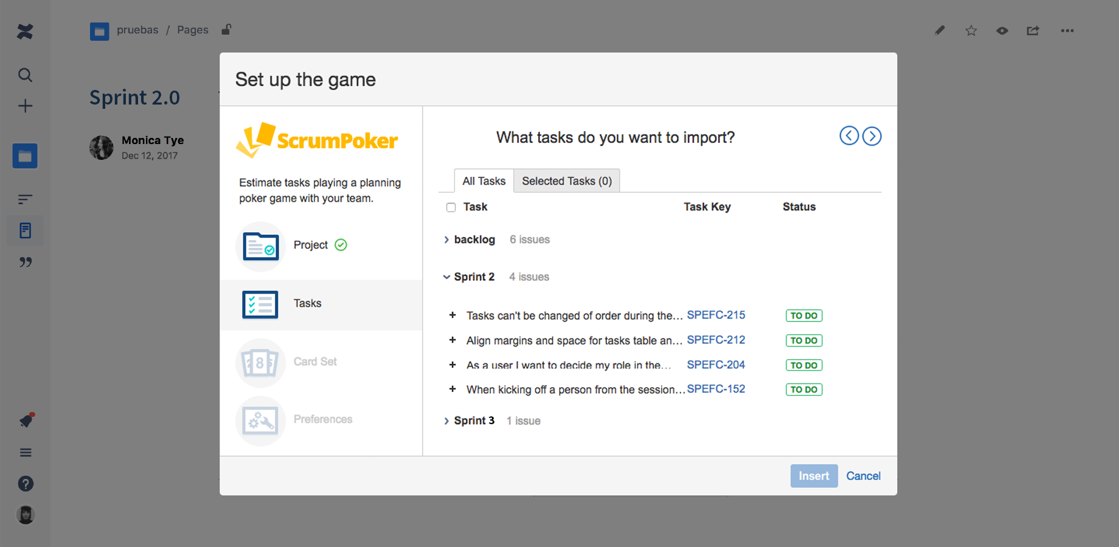Add task SPEFC-215 with plus icon
The width and height of the screenshot is (1119, 547).
pos(452,315)
